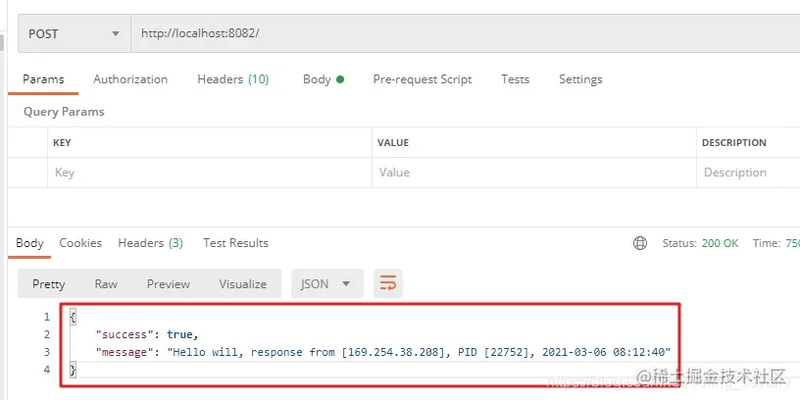Click the KEY column header
Image resolution: width=800 pixels, height=400 pixels.
[62, 143]
